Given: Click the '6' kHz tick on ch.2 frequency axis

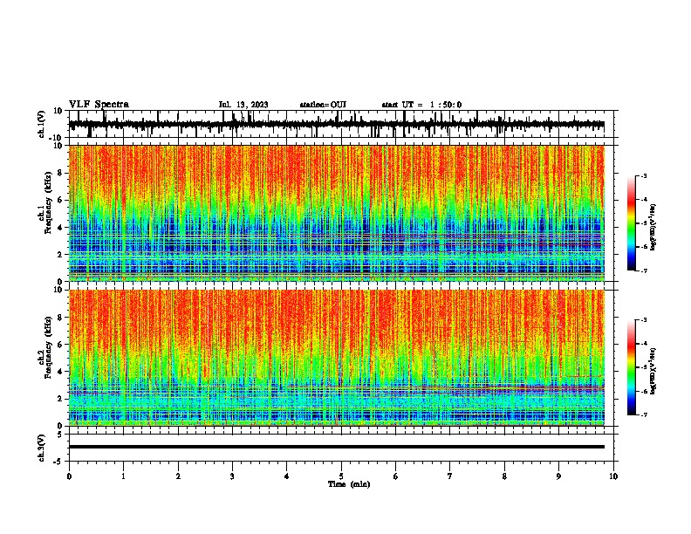Looking at the screenshot, I should tap(61, 345).
